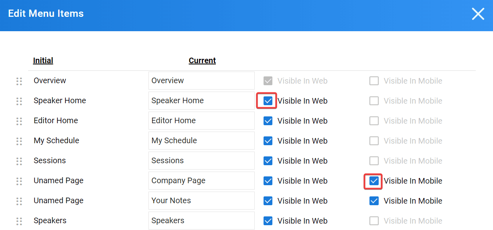493x230 pixels.
Task: Toggle Visible In Web for Editor Home
Action: [268, 121]
